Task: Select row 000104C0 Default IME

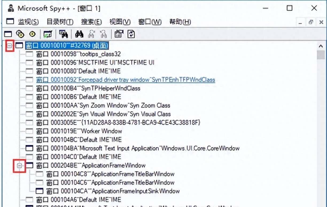Action: point(78,157)
